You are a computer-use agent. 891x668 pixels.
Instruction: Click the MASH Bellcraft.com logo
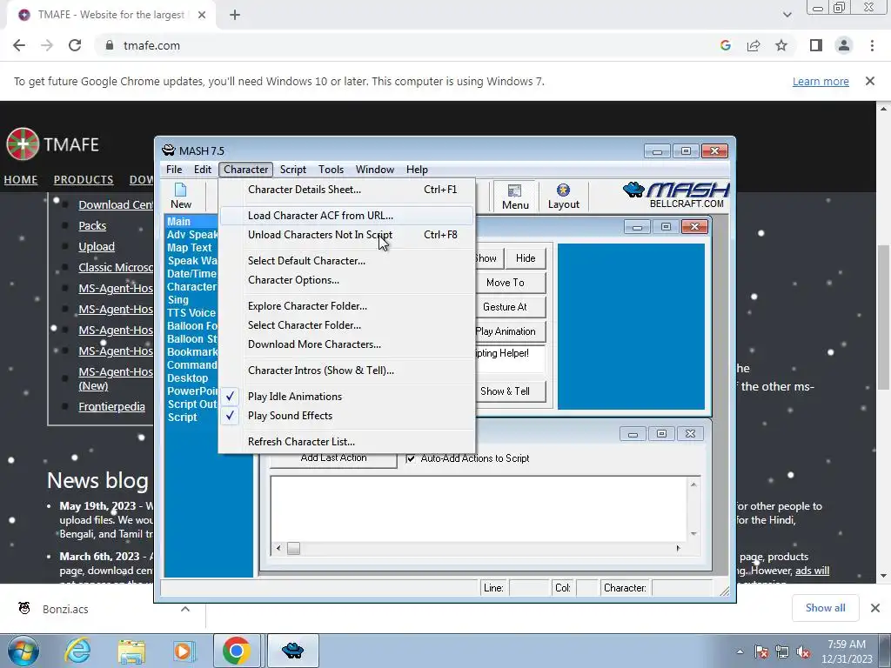pyautogui.click(x=676, y=195)
